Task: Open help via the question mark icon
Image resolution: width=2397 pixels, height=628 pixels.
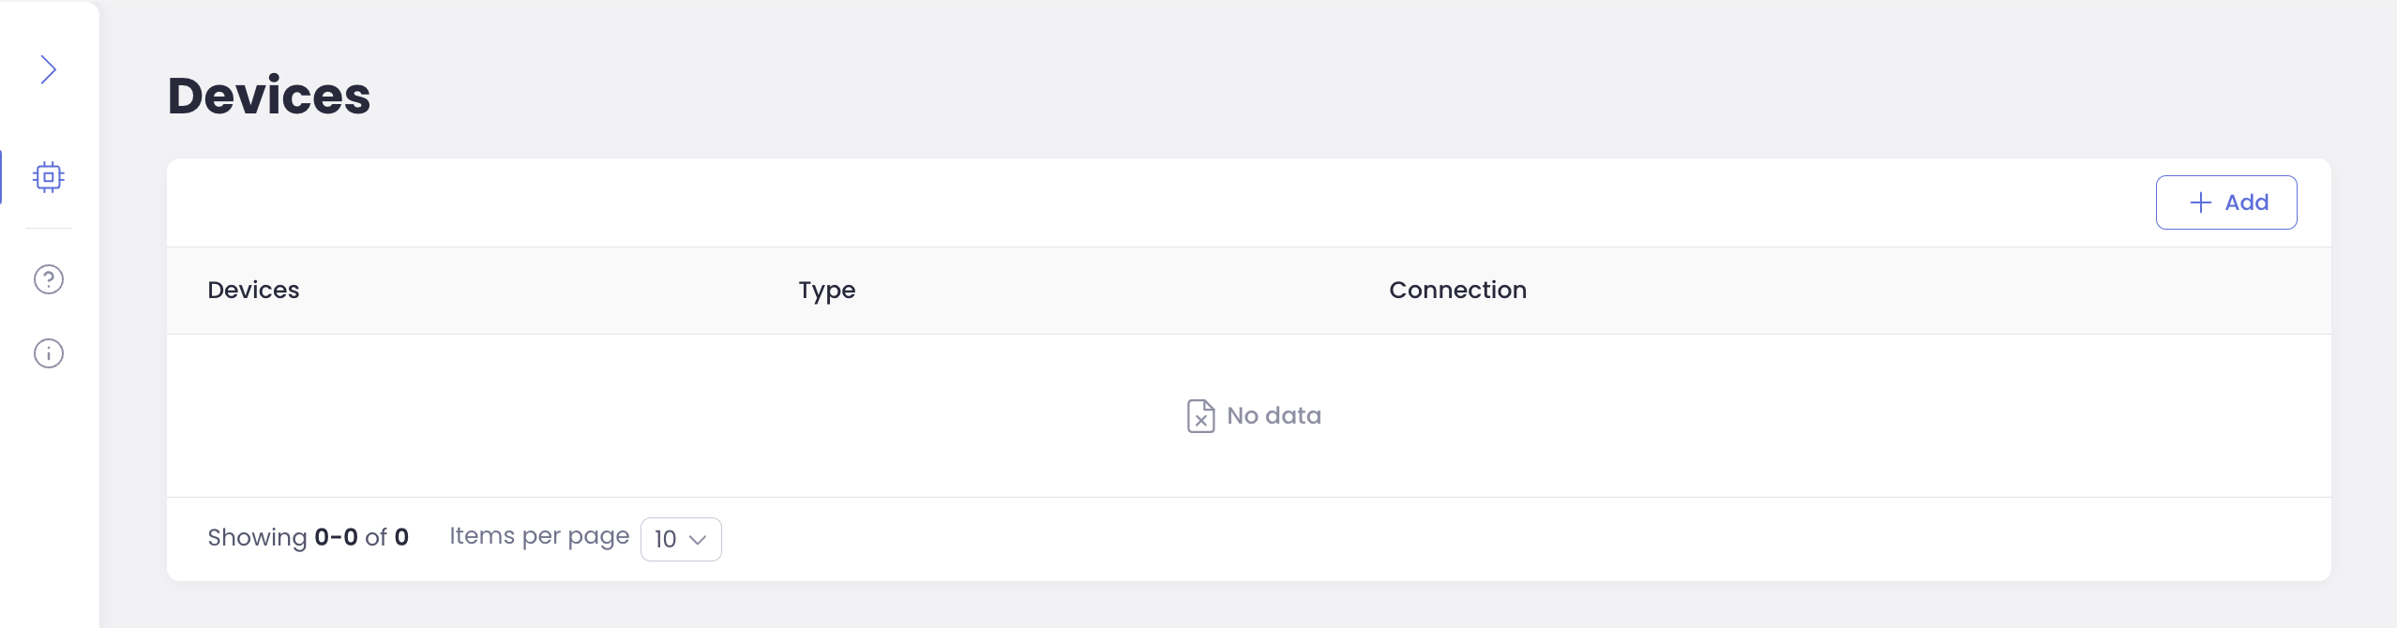Action: coord(49,279)
